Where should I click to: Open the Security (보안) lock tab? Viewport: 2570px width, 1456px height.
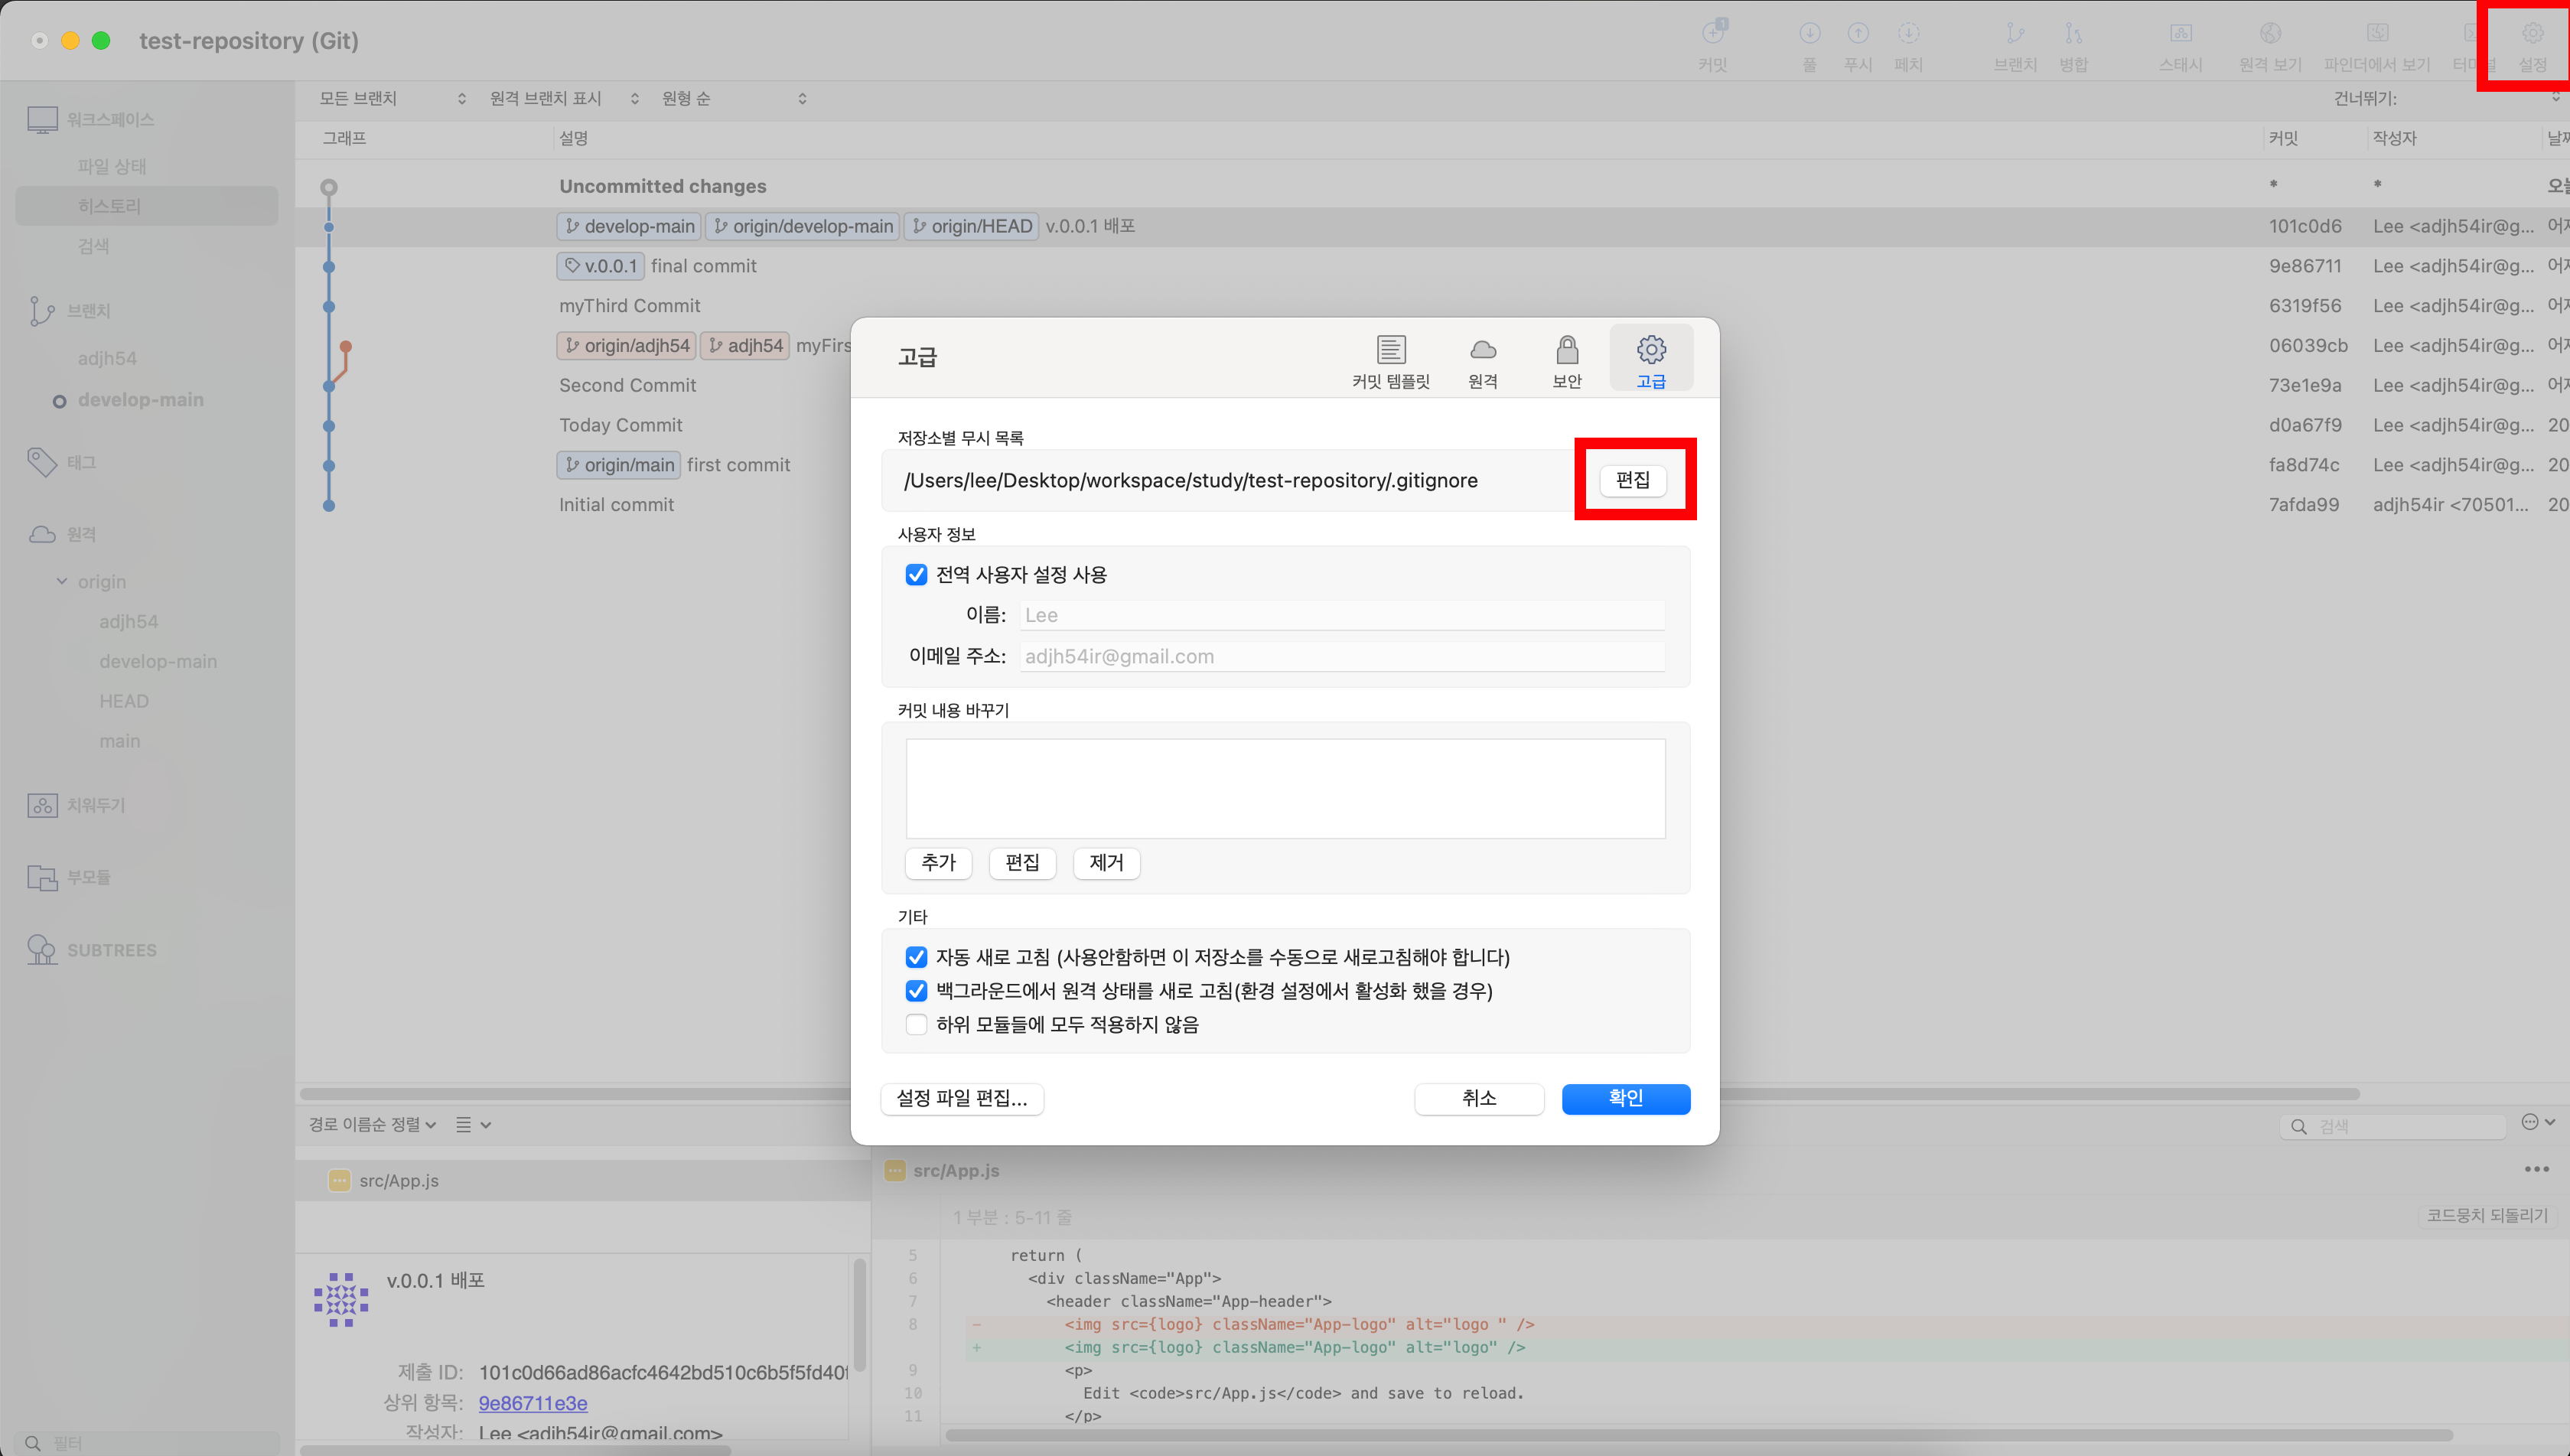[1566, 360]
